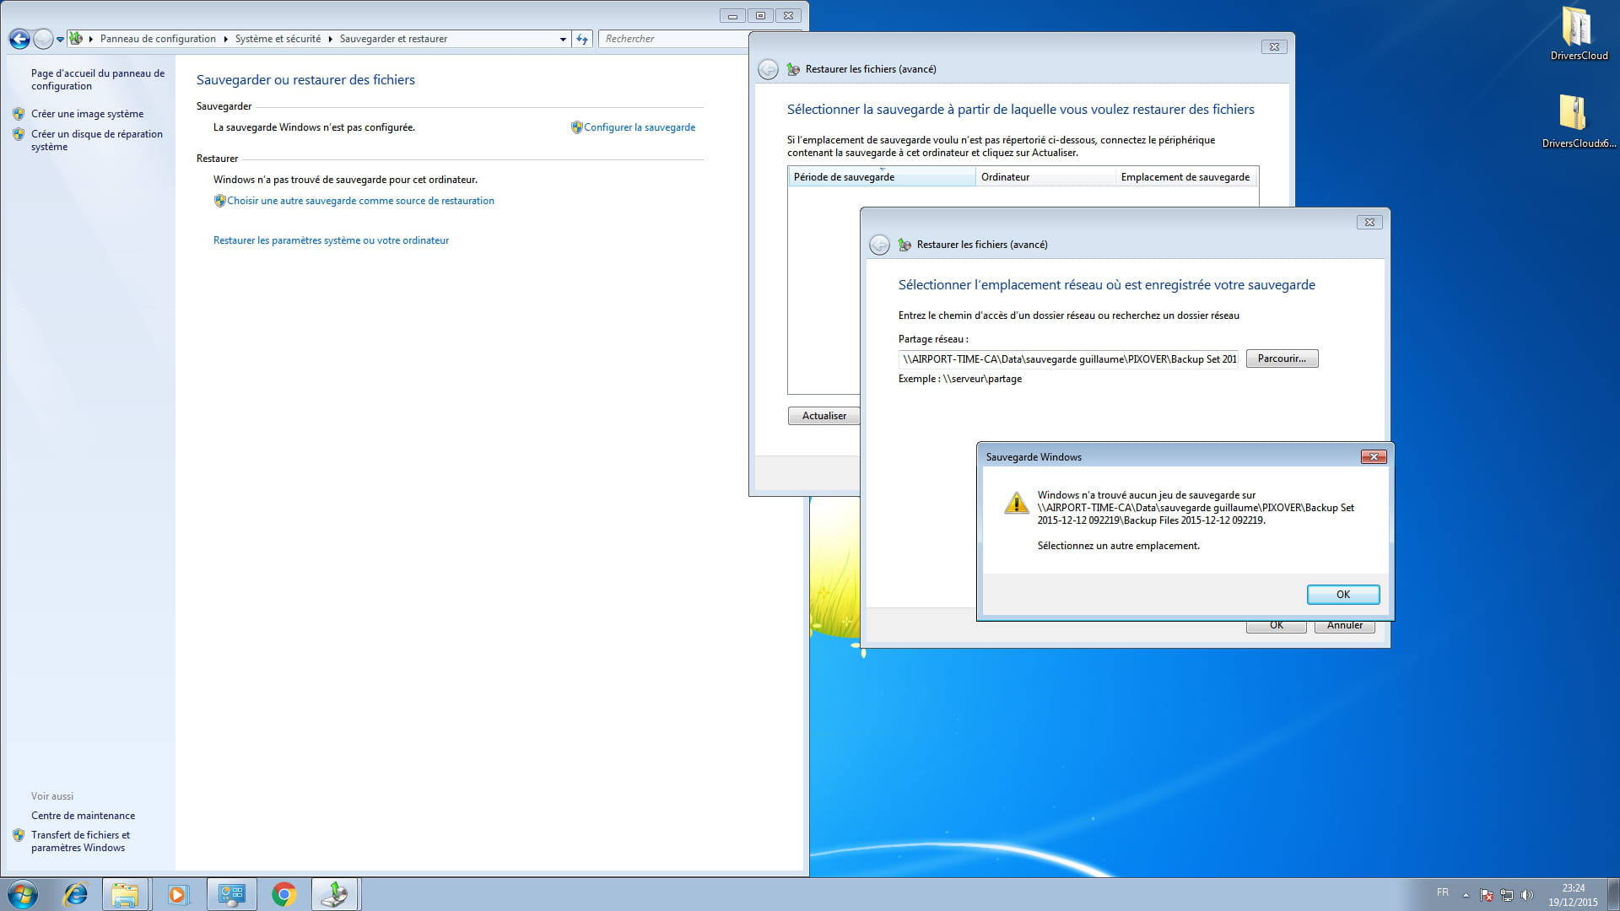The width and height of the screenshot is (1620, 911).
Task: Click OK in the Sauvegarde Windows warning dialog
Action: 1342,595
